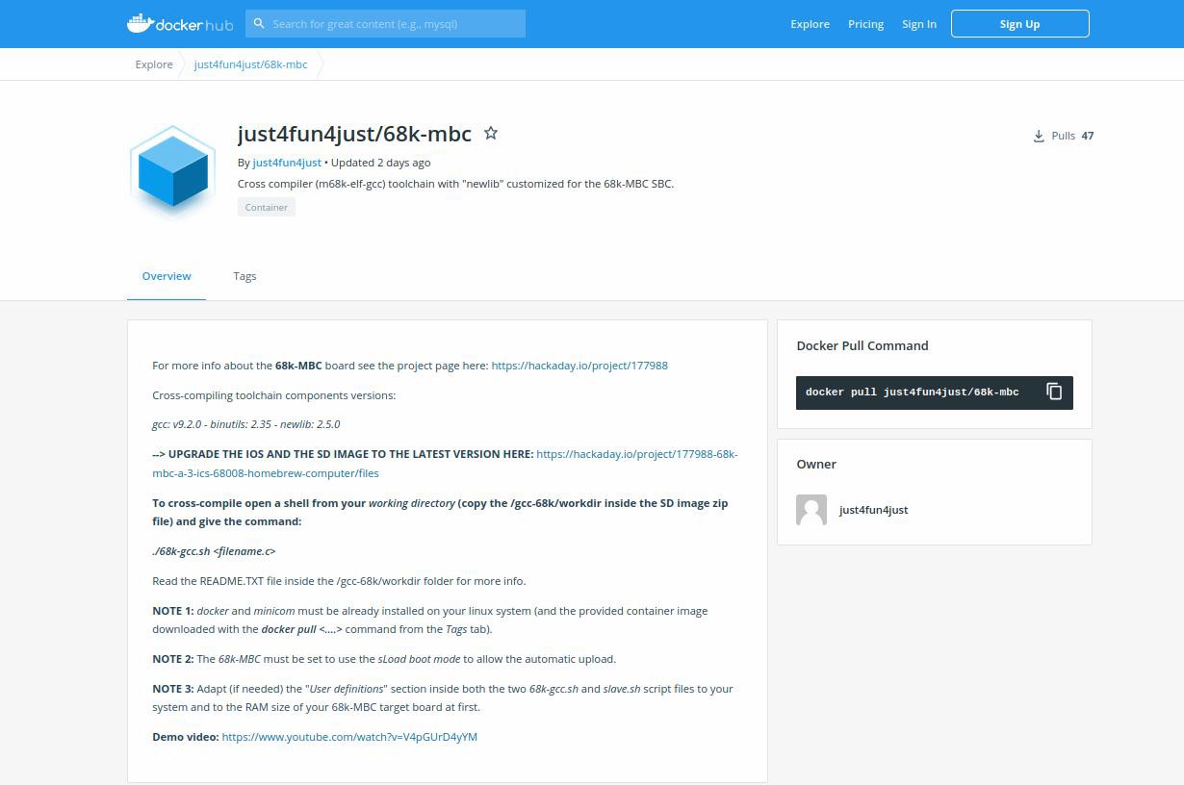
Task: Click owner name just4fun4just in Owner panel
Action: (x=873, y=510)
